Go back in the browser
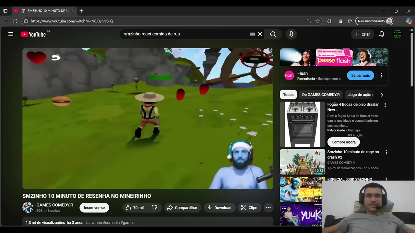415x233 pixels. click(x=5, y=21)
